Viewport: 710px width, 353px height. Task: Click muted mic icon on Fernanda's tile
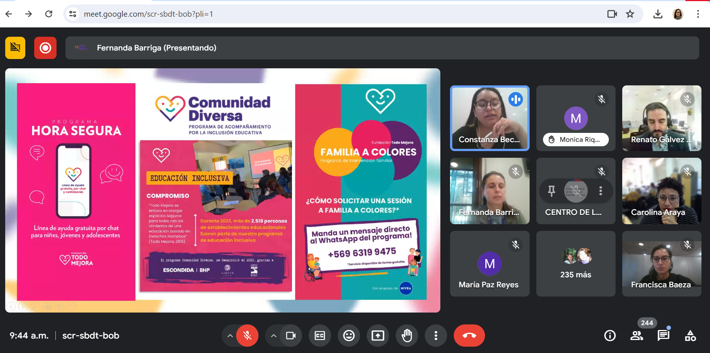point(515,172)
